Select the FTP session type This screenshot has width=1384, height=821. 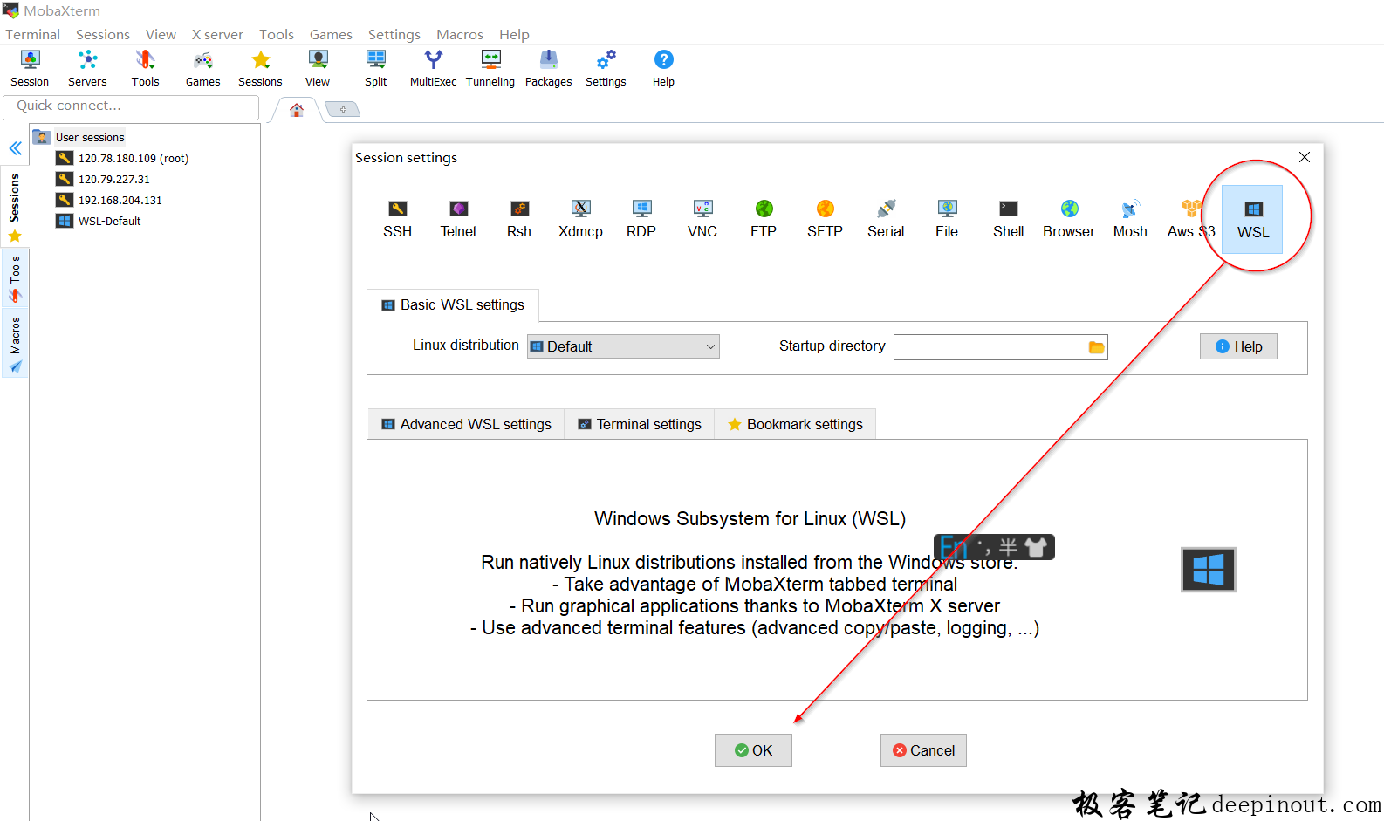(764, 219)
